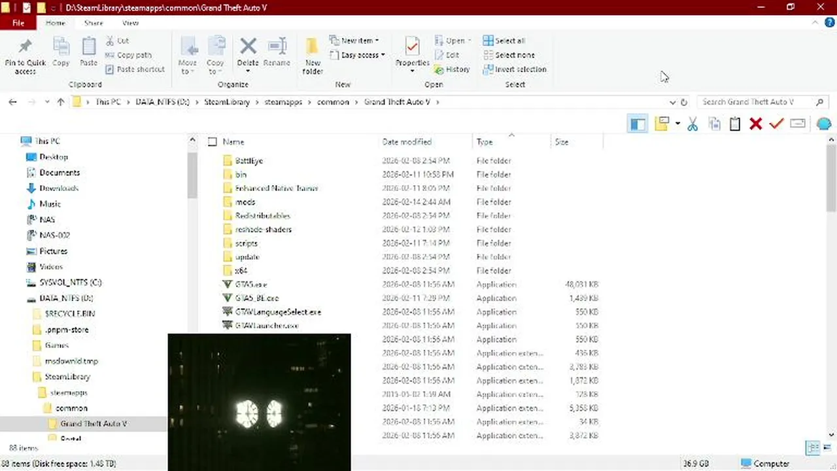Click Select all in the ribbon
The image size is (837, 471).
tap(504, 41)
